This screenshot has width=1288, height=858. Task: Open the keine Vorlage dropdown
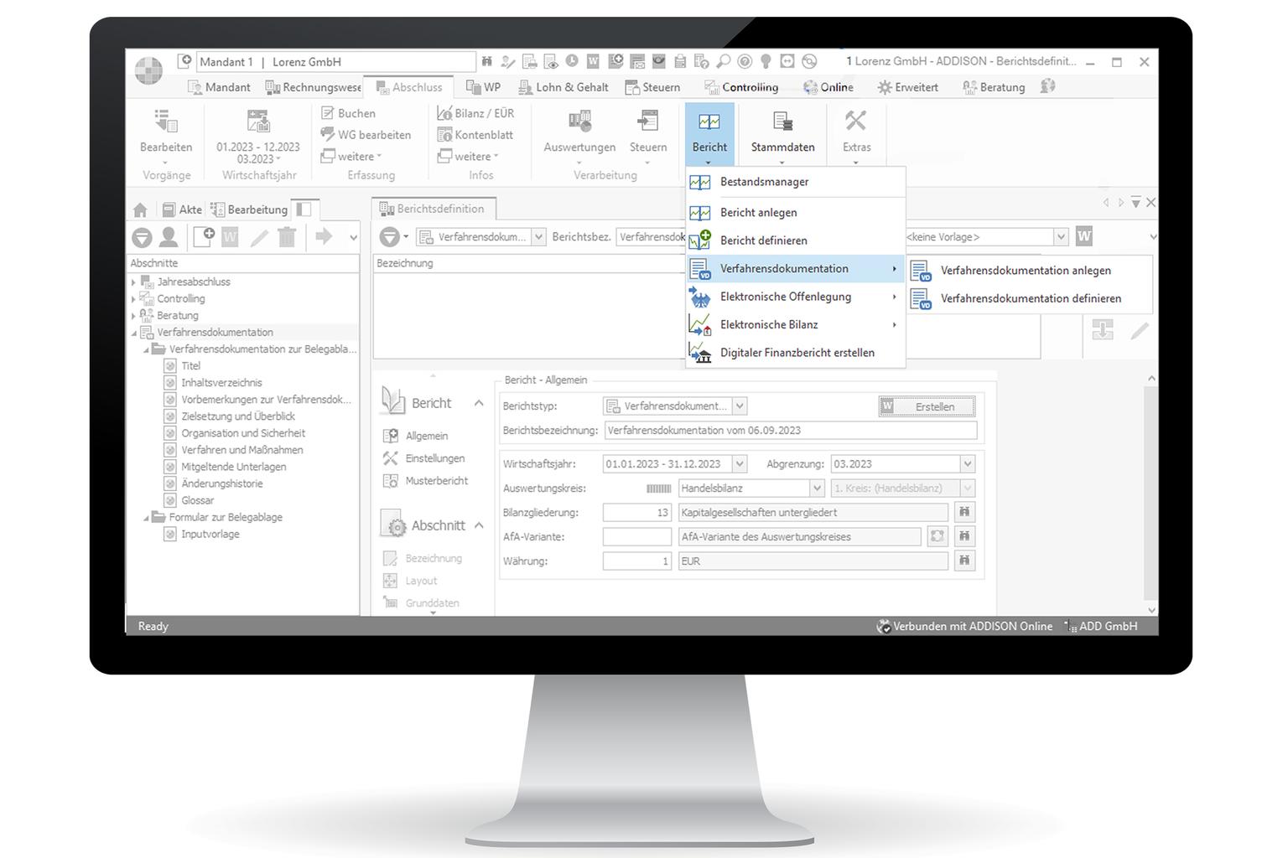[x=1061, y=237]
